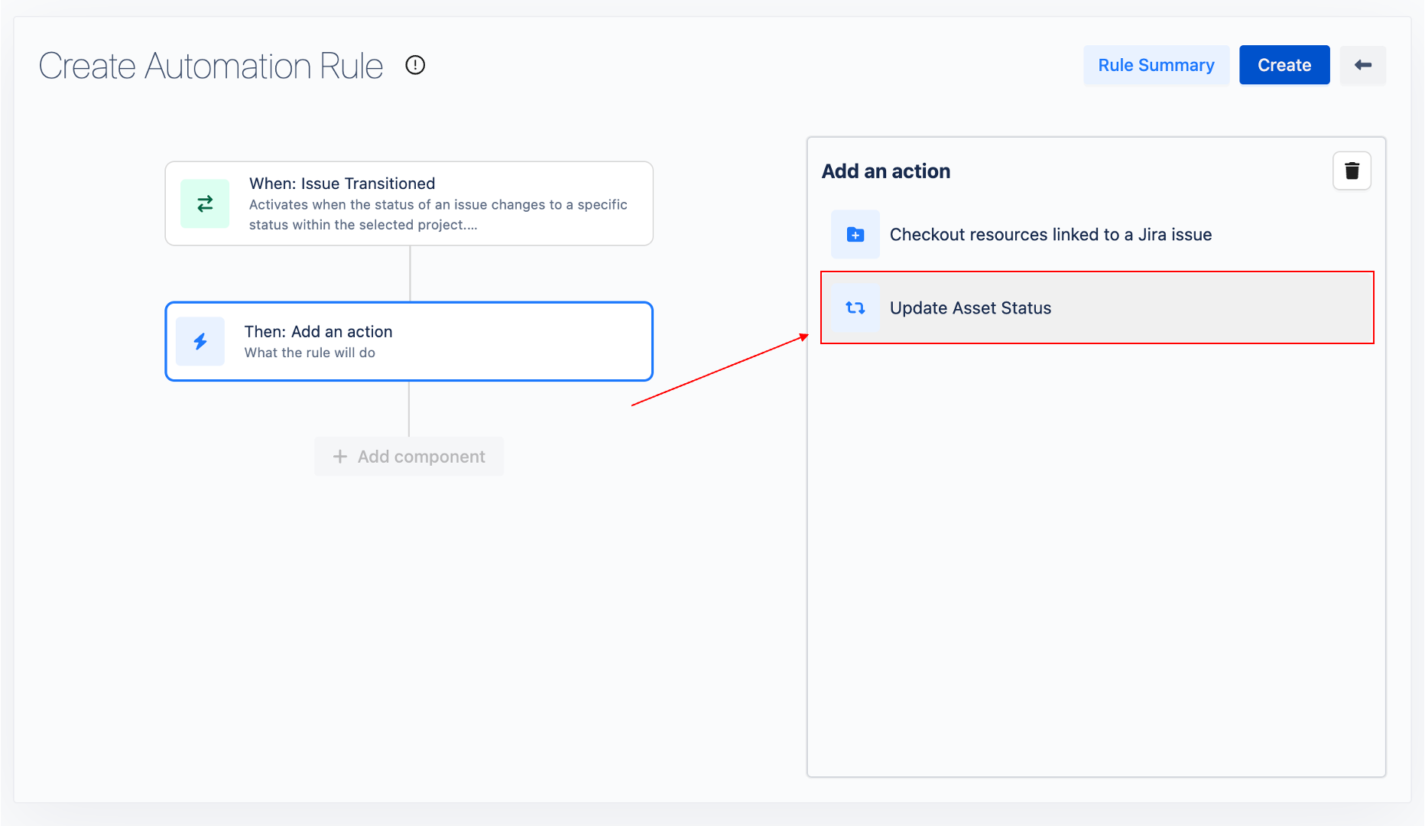1425x826 pixels.
Task: Click the What the rule will do subtitle
Action: (310, 353)
